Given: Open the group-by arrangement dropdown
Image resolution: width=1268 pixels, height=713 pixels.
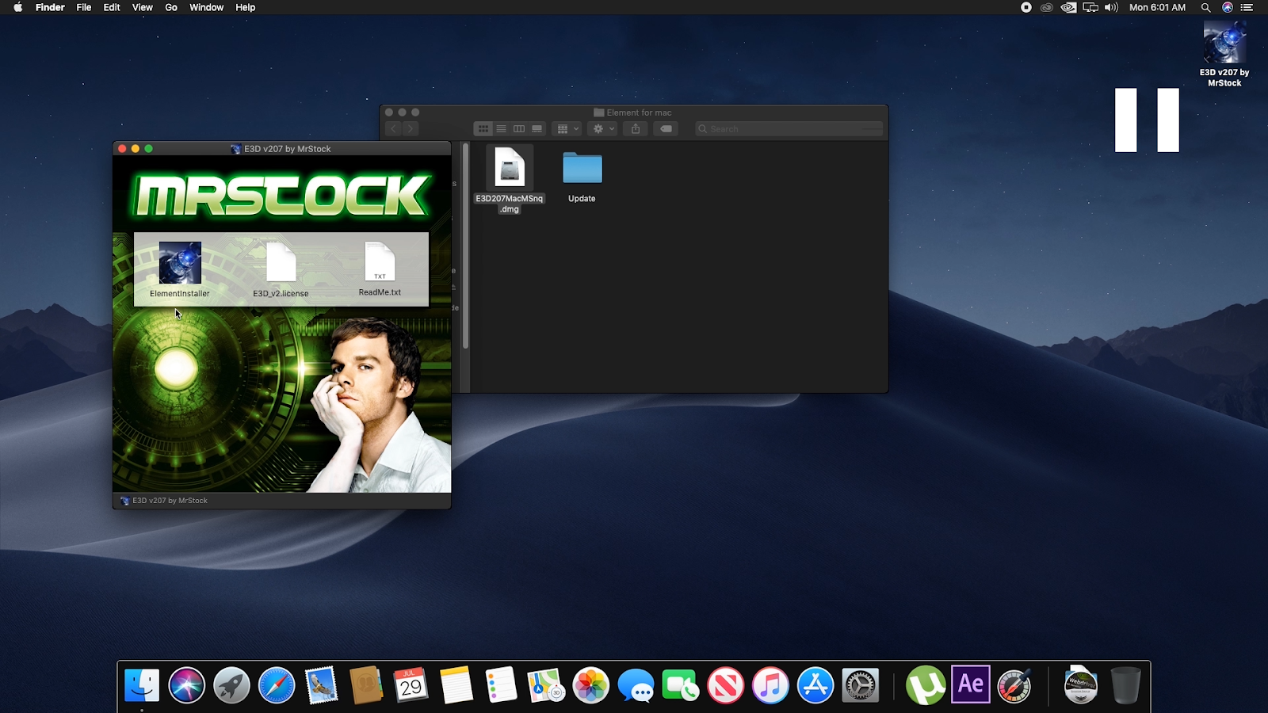Looking at the screenshot, I should coord(567,129).
